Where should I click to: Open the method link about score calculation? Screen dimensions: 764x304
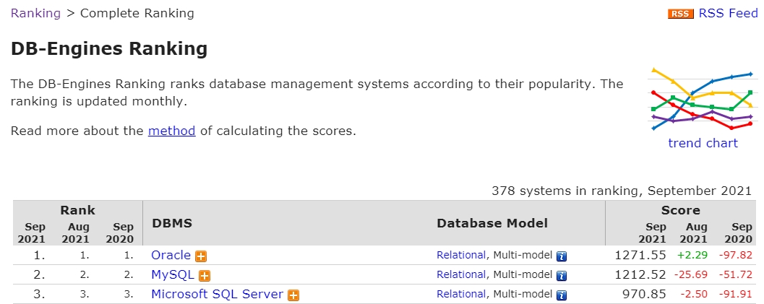(171, 131)
